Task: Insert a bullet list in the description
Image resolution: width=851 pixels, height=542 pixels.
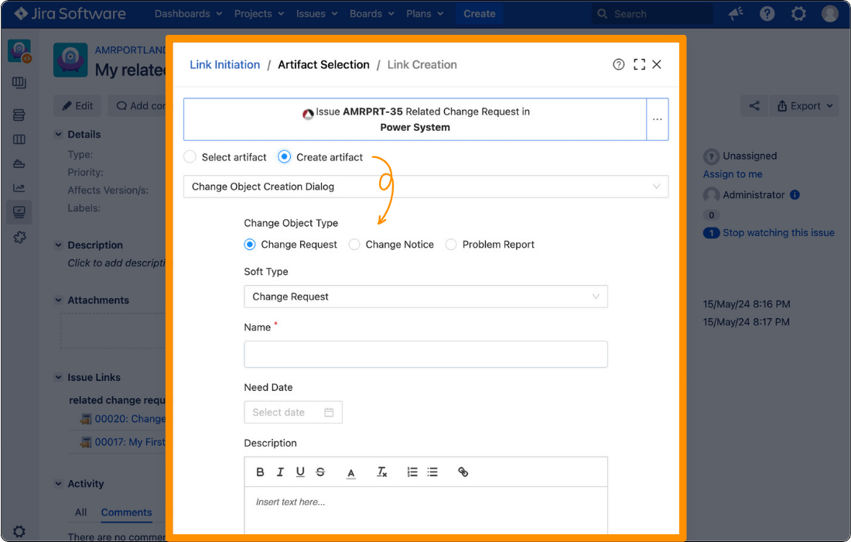Action: tap(433, 472)
